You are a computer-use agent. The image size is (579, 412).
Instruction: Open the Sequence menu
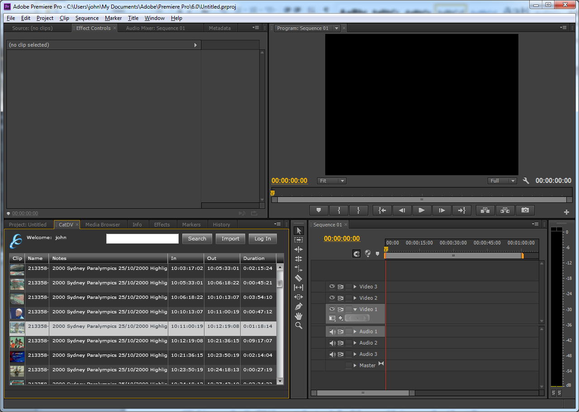[87, 18]
